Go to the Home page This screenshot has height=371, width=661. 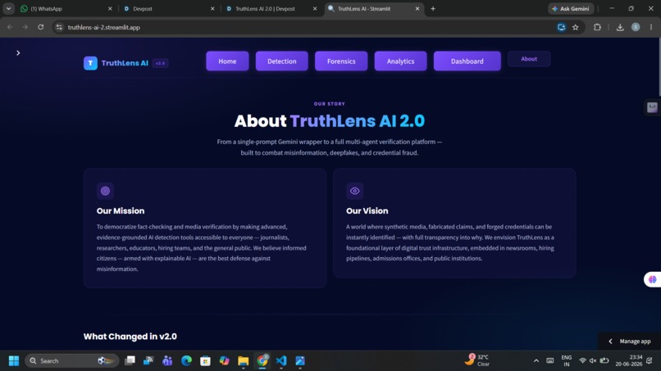227,61
